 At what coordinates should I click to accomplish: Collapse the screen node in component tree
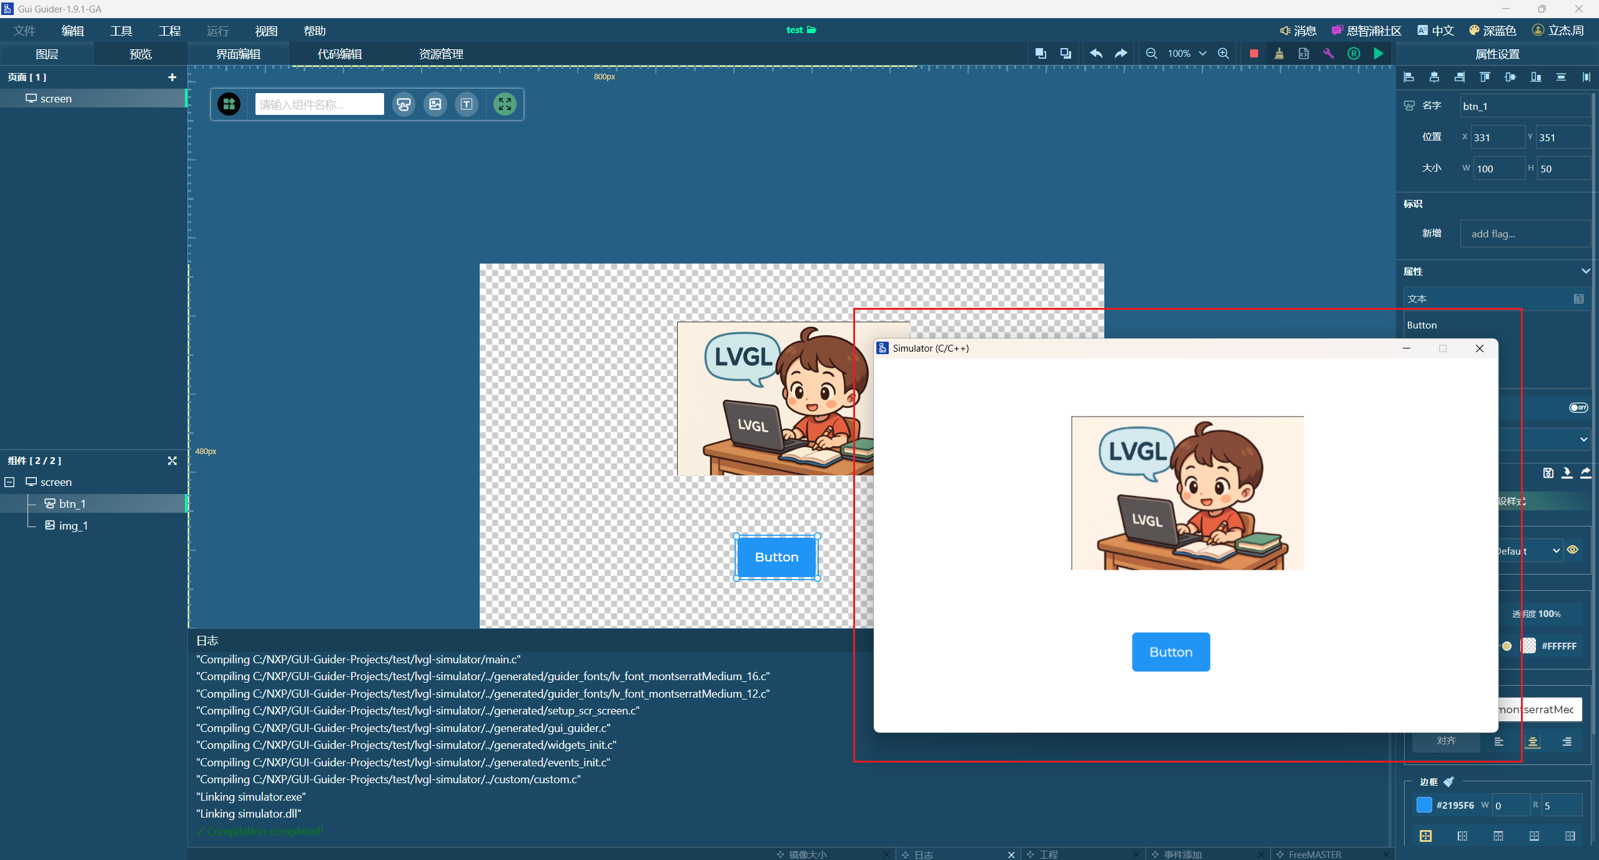click(9, 482)
